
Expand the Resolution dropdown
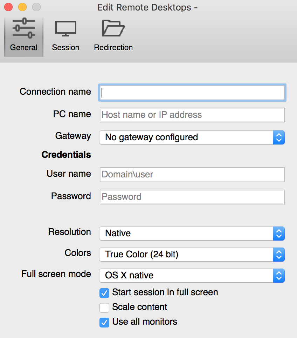coord(192,234)
